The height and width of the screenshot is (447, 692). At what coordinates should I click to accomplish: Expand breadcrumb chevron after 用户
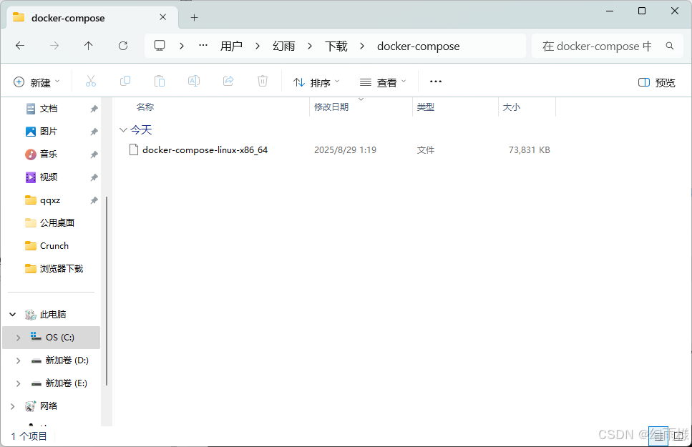click(258, 46)
